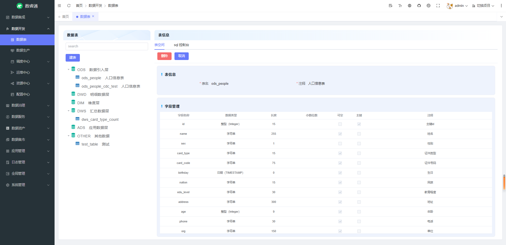Open the font size setting icon
506x245 pixels.
pyautogui.click(x=400, y=6)
